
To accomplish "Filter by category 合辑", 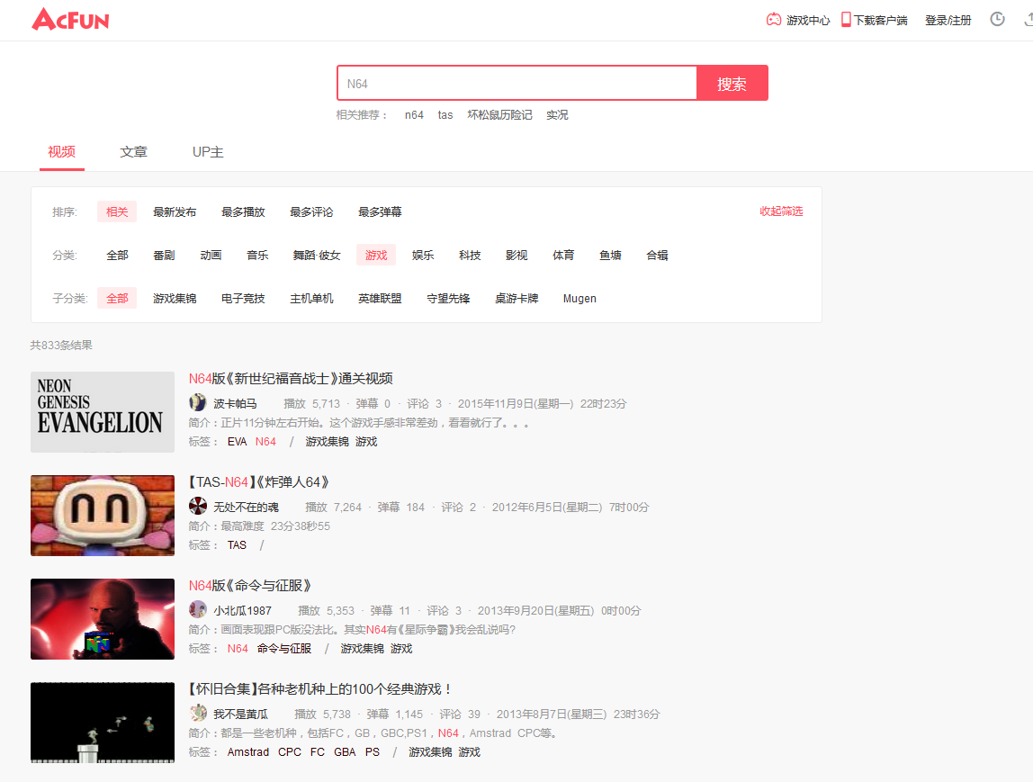I will [x=657, y=256].
